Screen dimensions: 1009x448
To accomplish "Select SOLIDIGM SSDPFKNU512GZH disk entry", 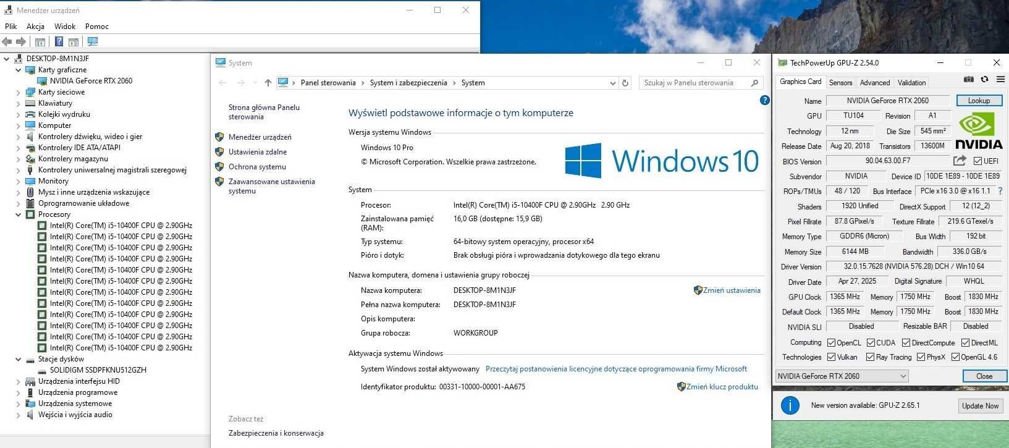I will coord(98,370).
